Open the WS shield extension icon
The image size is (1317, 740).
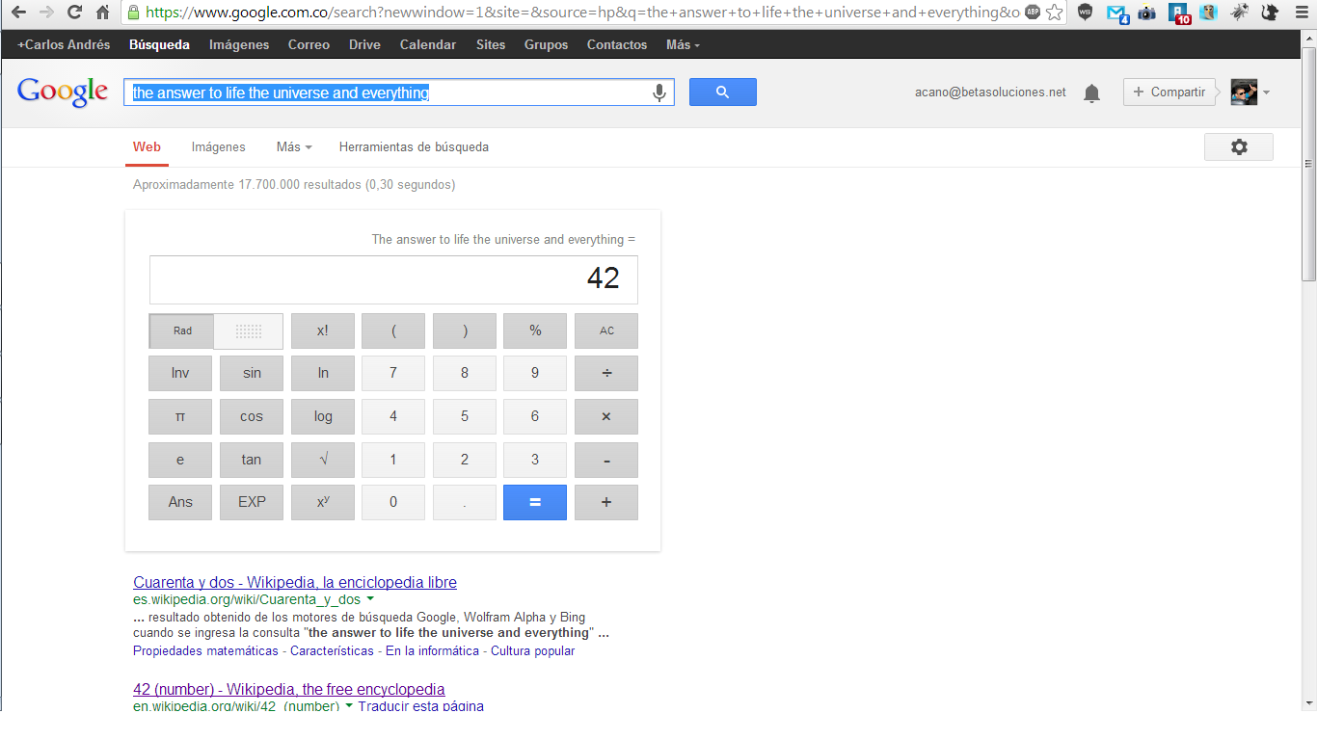(x=1086, y=13)
